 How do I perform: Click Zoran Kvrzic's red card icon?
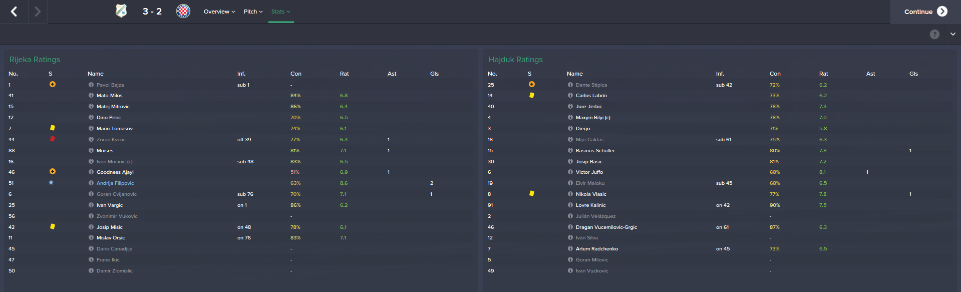coord(53,139)
